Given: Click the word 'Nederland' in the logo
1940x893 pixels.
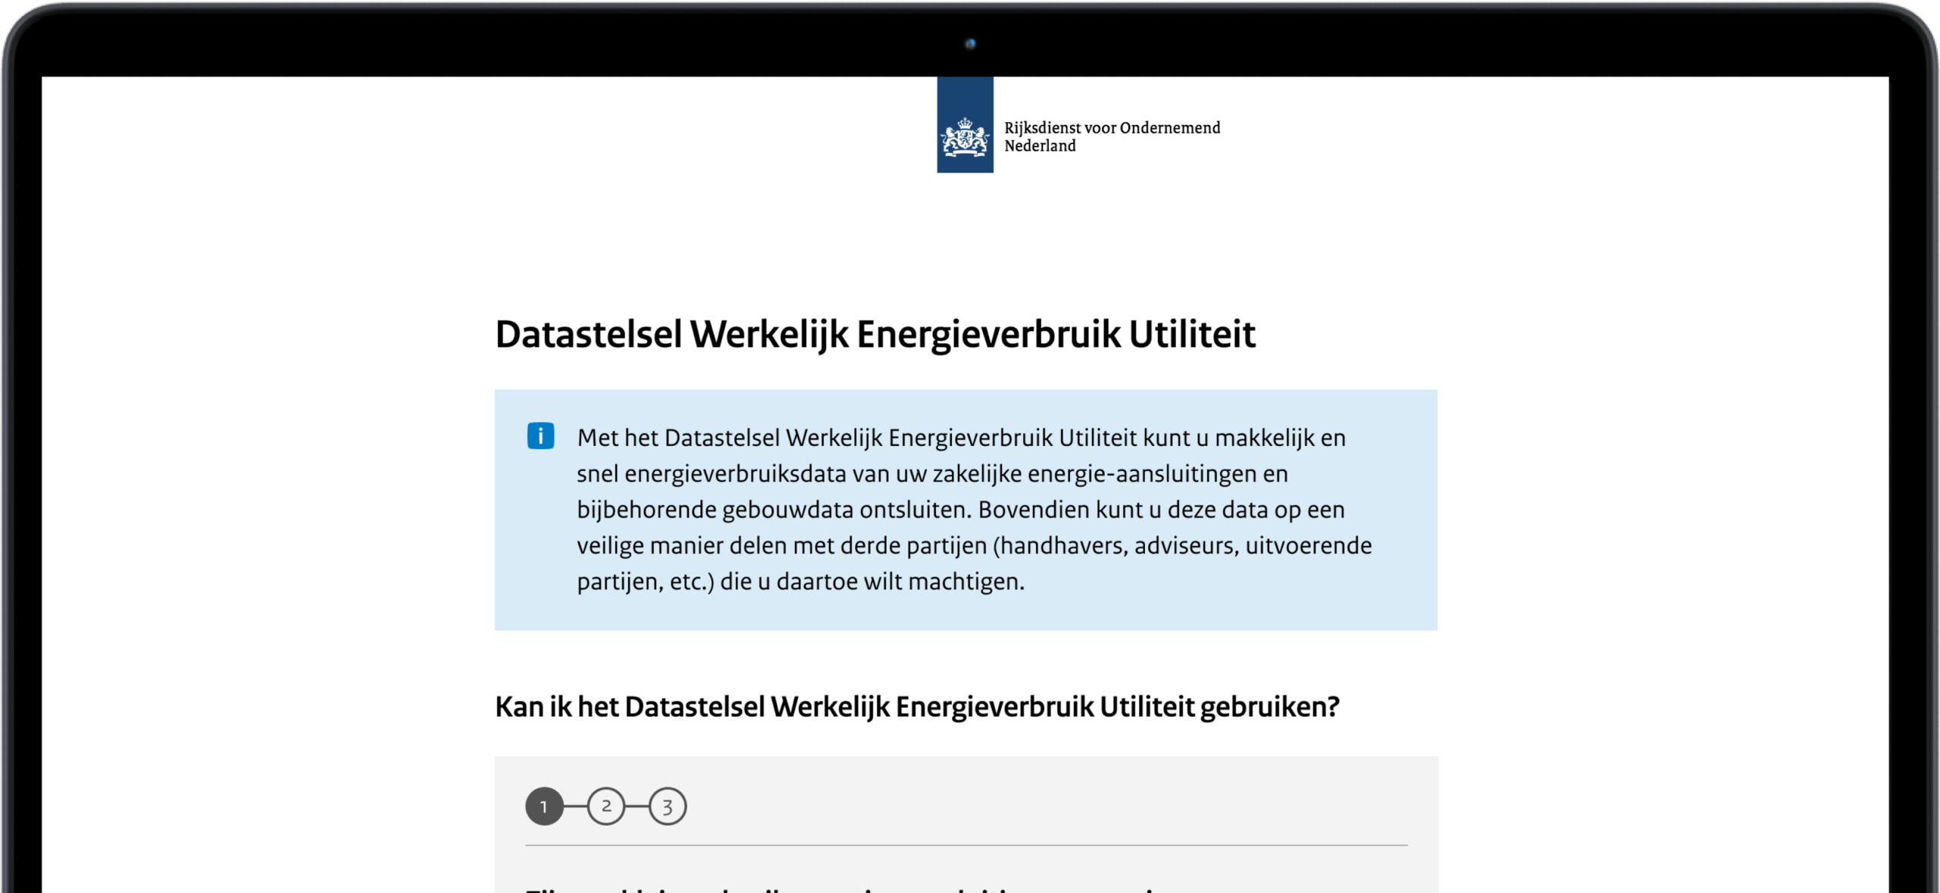Looking at the screenshot, I should tap(1040, 146).
